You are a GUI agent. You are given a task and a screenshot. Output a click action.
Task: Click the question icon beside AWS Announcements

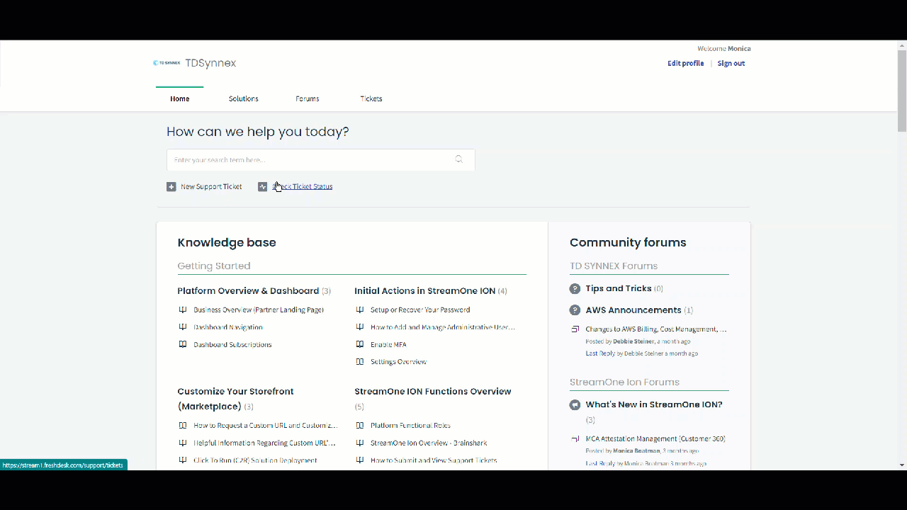click(x=575, y=310)
